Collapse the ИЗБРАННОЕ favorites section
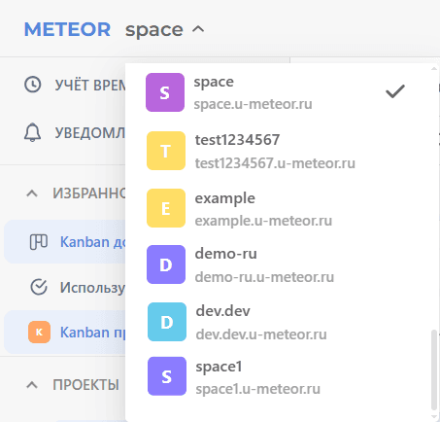The width and height of the screenshot is (440, 422). pyautogui.click(x=32, y=193)
